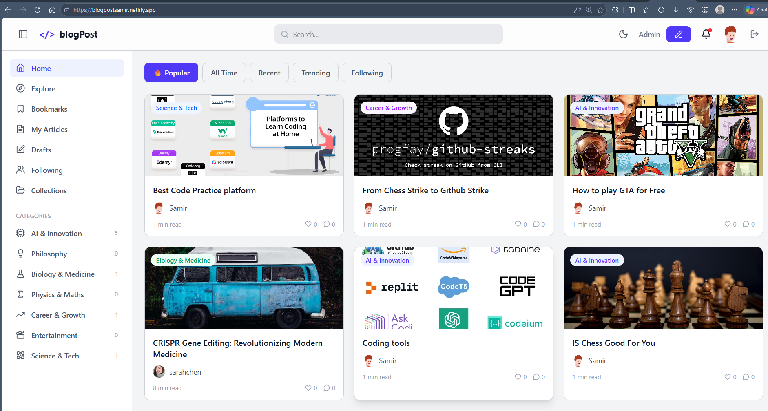Open Bookmarks in the sidebar
Viewport: 768px width, 411px height.
67,109
